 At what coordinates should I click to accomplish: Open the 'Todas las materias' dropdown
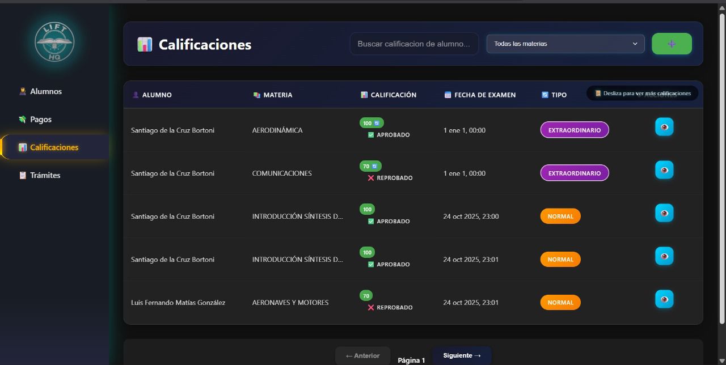click(x=565, y=44)
